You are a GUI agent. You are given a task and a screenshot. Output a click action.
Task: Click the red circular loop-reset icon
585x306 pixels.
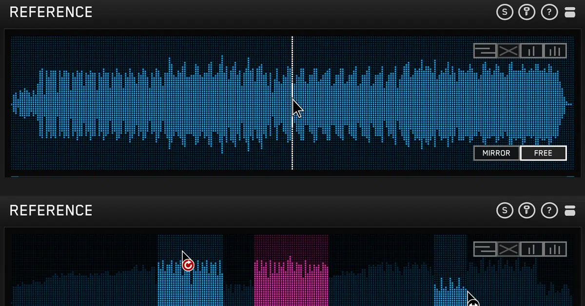pyautogui.click(x=188, y=265)
